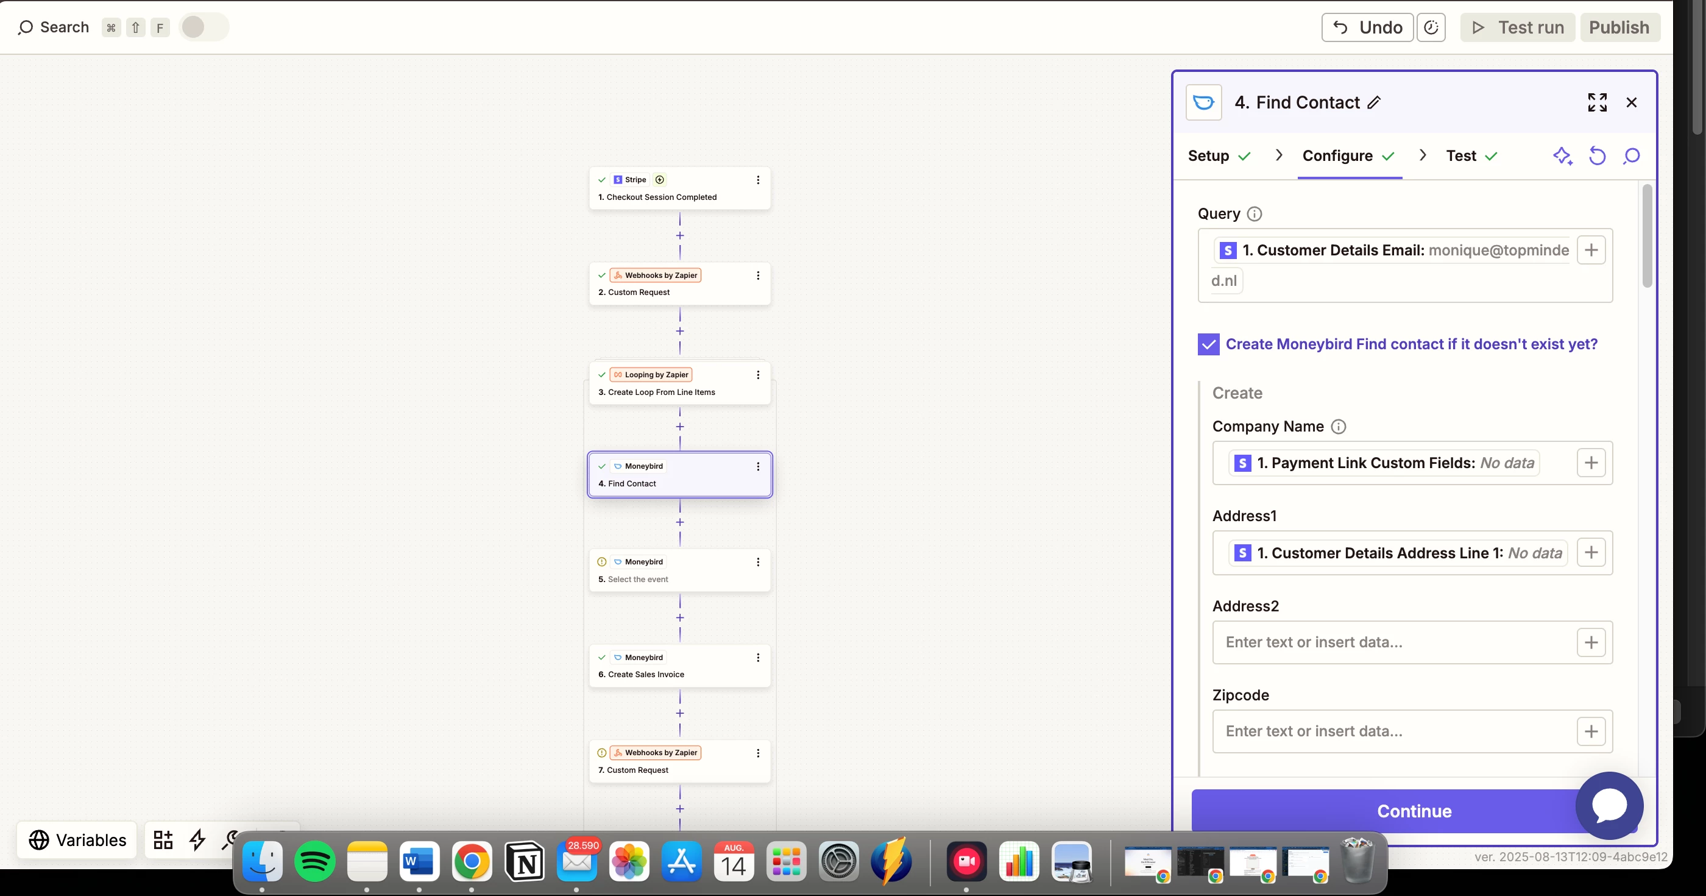The width and height of the screenshot is (1706, 896).
Task: Select the Create Loop From Line Items step
Action: pyautogui.click(x=679, y=383)
